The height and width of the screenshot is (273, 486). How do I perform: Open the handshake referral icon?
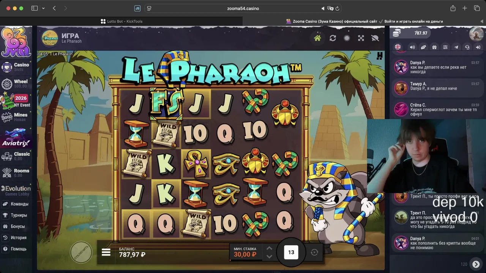(x=423, y=47)
